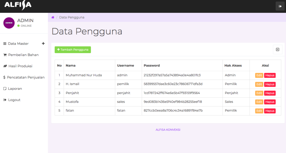286x153 pixels.
Task: Expand Data Master with the plus icon
Action: tap(43, 44)
